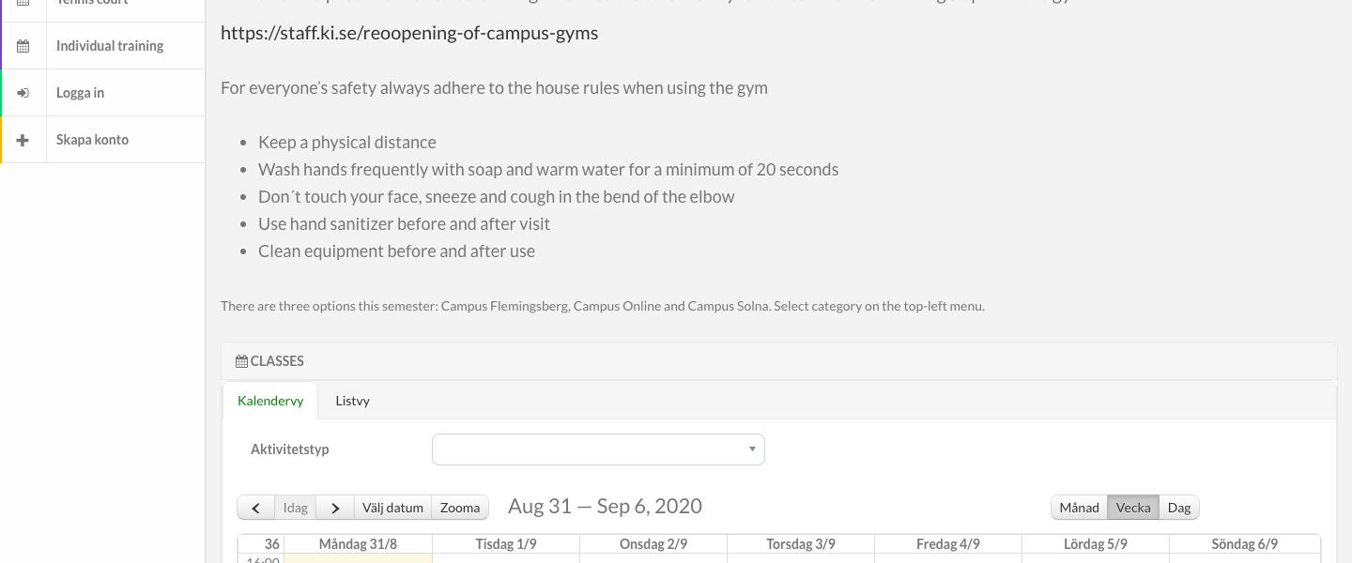Viewport: 1352px width, 563px height.
Task: Click the calendar icon beside Individual training
Action: pyautogui.click(x=23, y=46)
